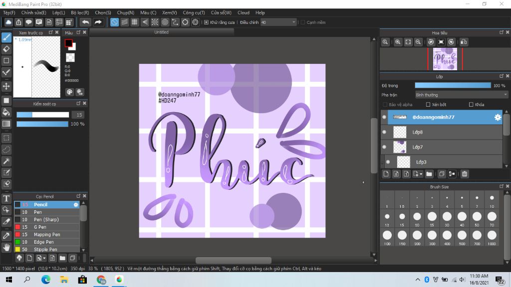Enable the Xén bớt clipping checkbox
The image size is (511, 287).
428,105
